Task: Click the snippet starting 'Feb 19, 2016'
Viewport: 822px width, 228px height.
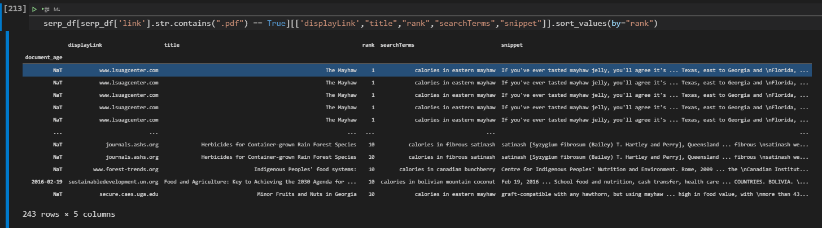Action: point(655,182)
